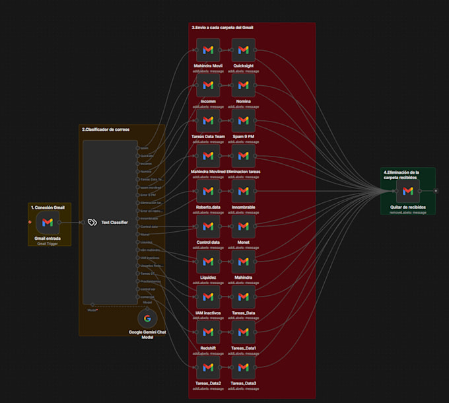Click the Nomina classifier output port
The image size is (449, 403).
click(x=138, y=172)
